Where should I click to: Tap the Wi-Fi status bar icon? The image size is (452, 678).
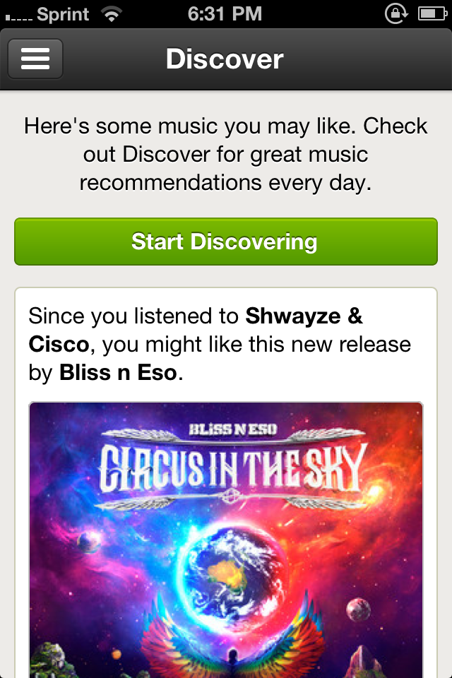(111, 14)
